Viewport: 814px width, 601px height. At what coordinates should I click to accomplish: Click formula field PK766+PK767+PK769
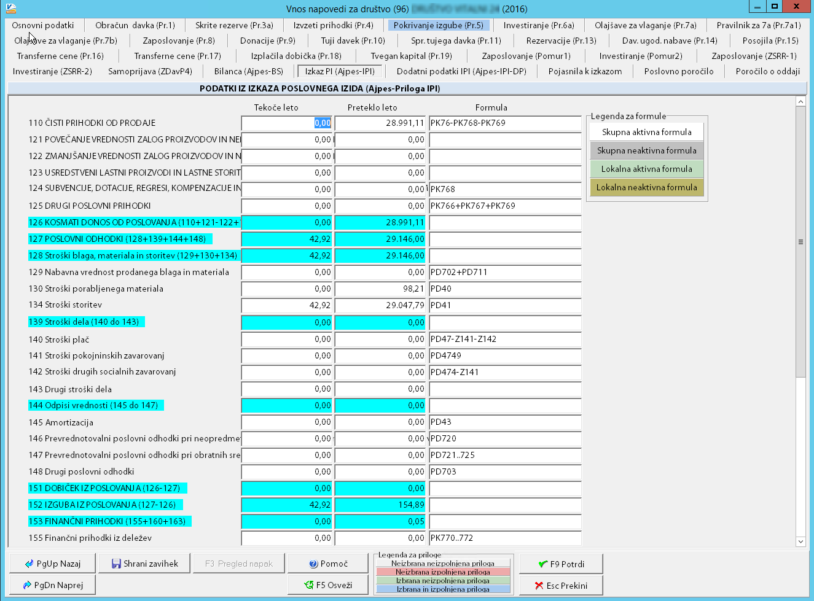(x=505, y=206)
